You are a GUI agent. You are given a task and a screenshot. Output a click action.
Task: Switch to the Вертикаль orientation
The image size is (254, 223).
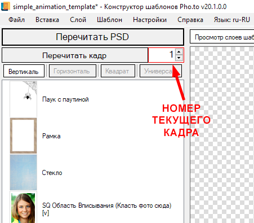(24, 71)
